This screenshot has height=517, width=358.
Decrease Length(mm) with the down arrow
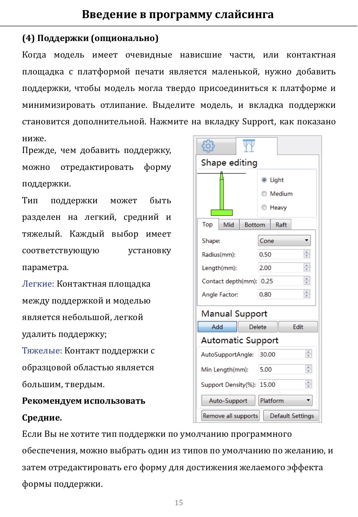pyautogui.click(x=307, y=270)
